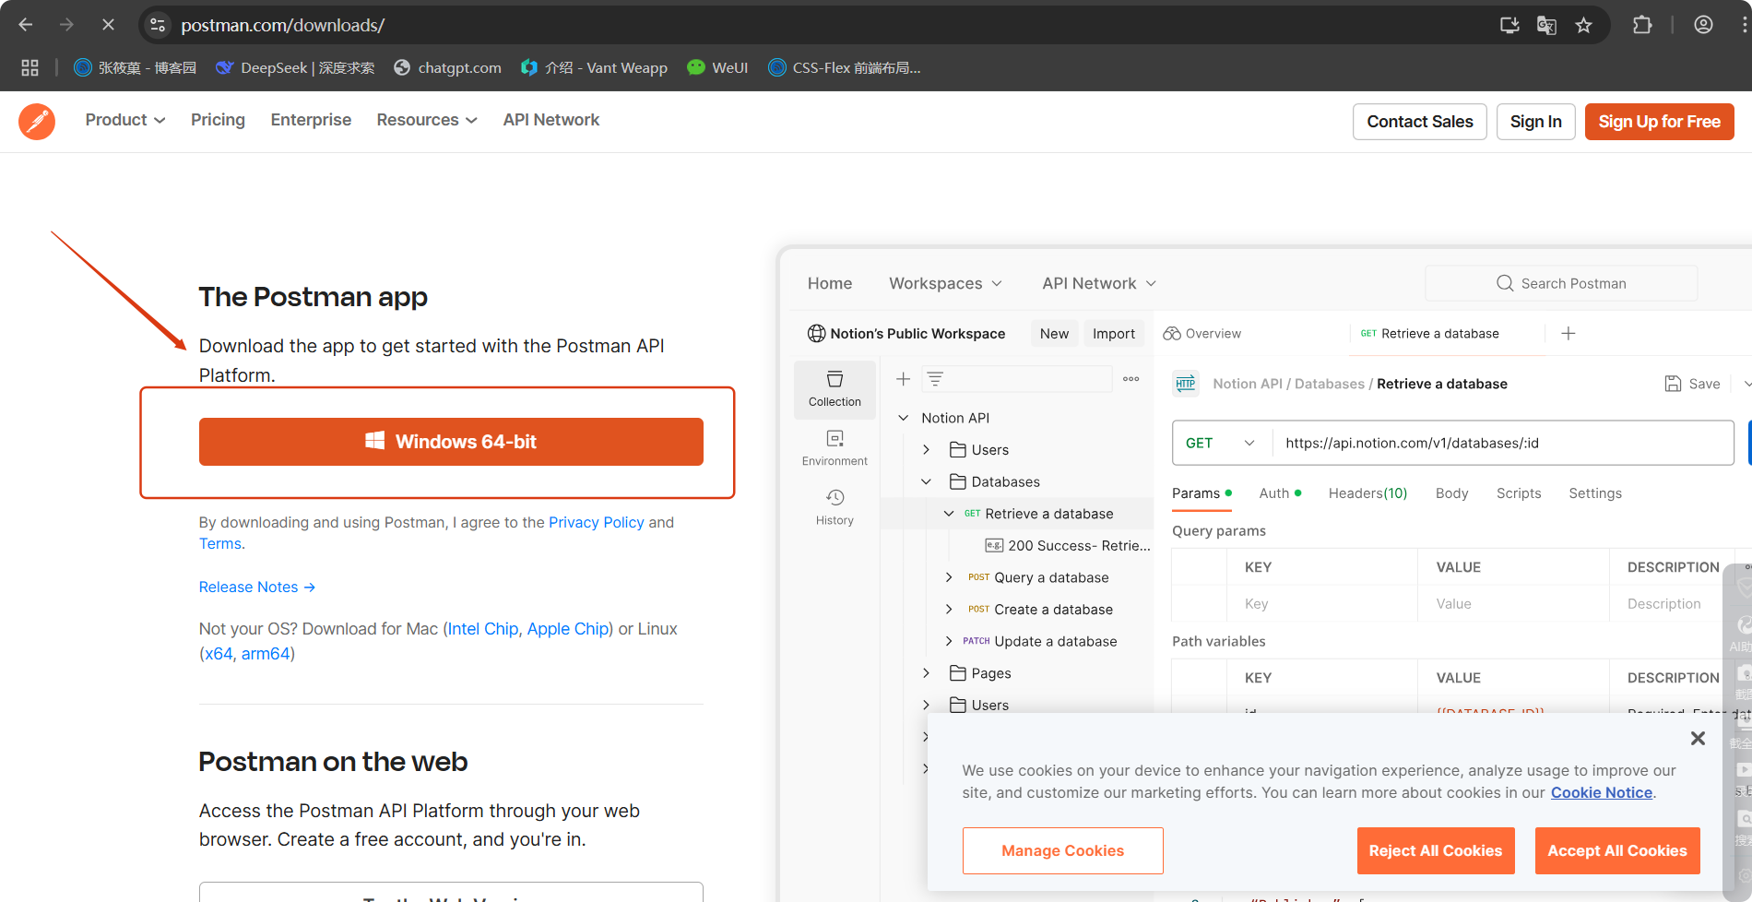Click the filter icon in collections
The image size is (1752, 902).
point(935,379)
